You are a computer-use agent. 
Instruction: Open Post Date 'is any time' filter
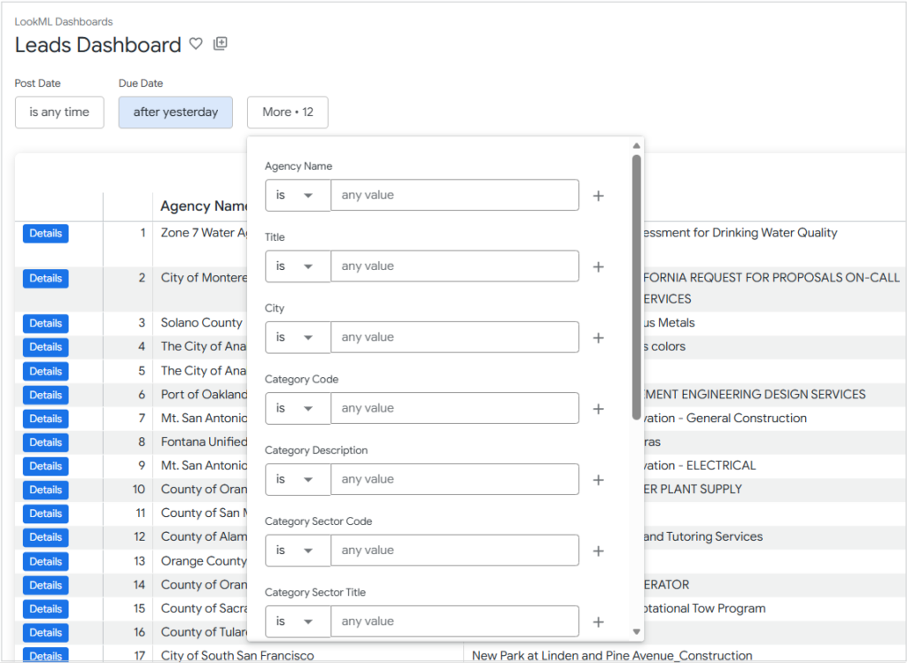tap(59, 112)
